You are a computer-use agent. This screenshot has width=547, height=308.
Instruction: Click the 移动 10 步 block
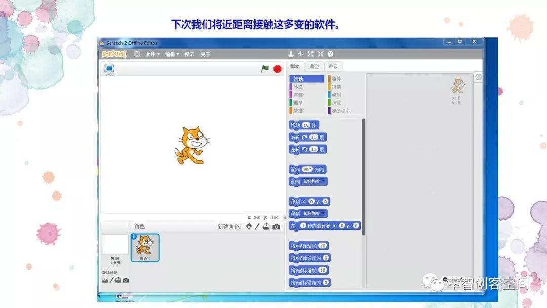[x=304, y=125]
